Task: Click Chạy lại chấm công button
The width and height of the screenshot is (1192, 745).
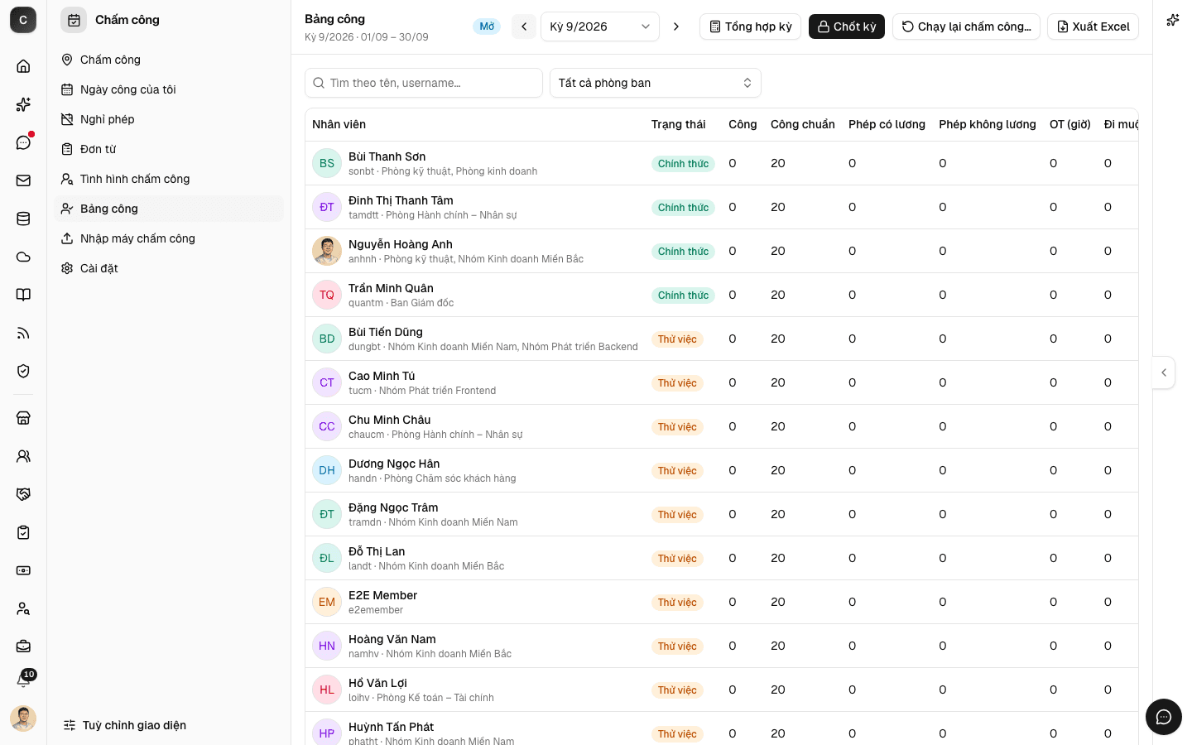Action: 966,26
